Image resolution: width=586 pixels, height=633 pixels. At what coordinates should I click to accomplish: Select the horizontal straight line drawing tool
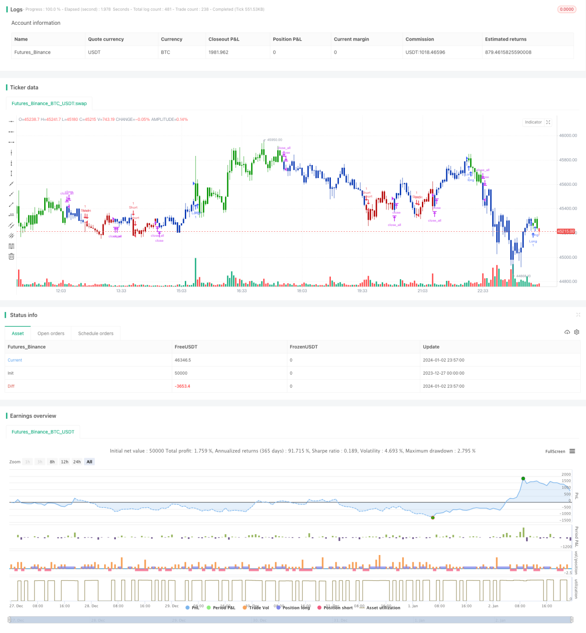11,121
